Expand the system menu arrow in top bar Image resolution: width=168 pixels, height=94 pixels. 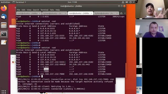(x=134, y=2)
